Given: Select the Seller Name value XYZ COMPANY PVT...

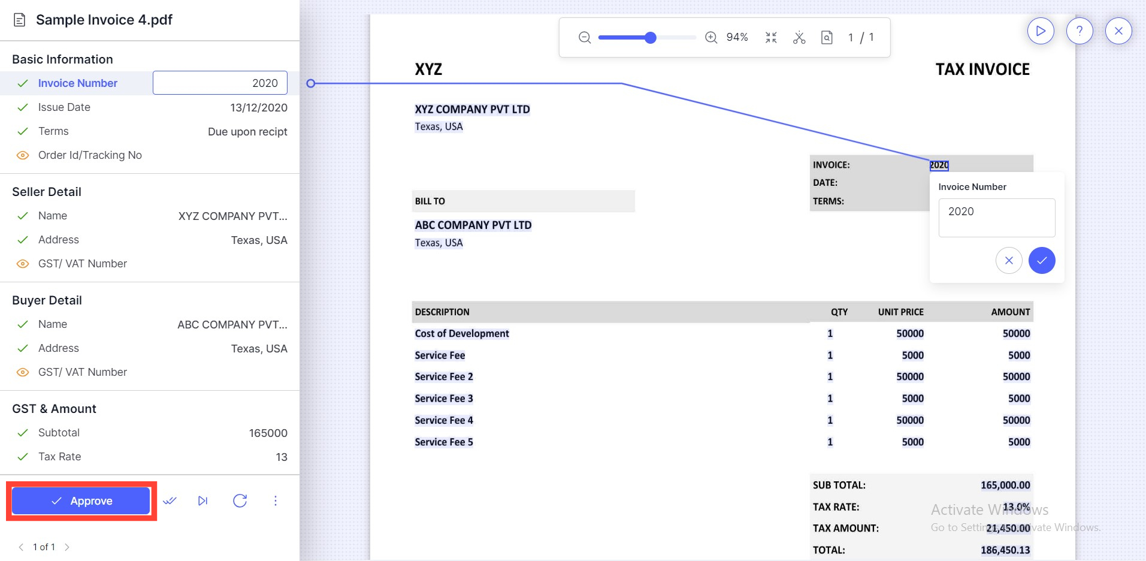Looking at the screenshot, I should (x=232, y=216).
